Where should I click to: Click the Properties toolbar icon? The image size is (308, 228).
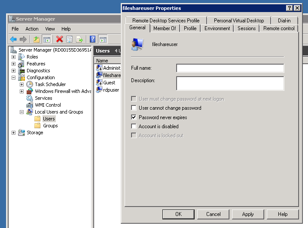click(69, 39)
